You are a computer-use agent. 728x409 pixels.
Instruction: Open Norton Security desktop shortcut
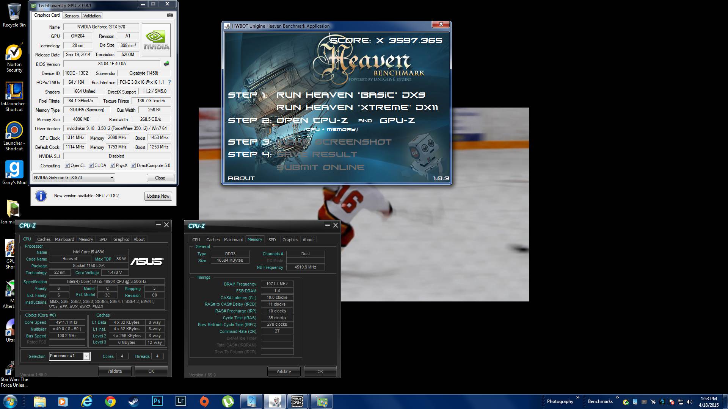tap(14, 58)
